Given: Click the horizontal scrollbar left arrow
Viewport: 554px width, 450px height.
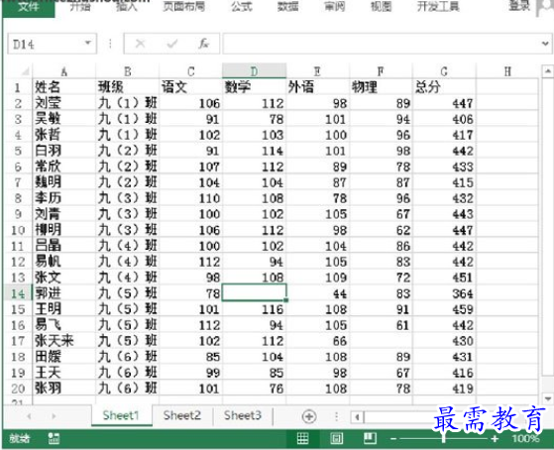Looking at the screenshot, I should [x=357, y=417].
